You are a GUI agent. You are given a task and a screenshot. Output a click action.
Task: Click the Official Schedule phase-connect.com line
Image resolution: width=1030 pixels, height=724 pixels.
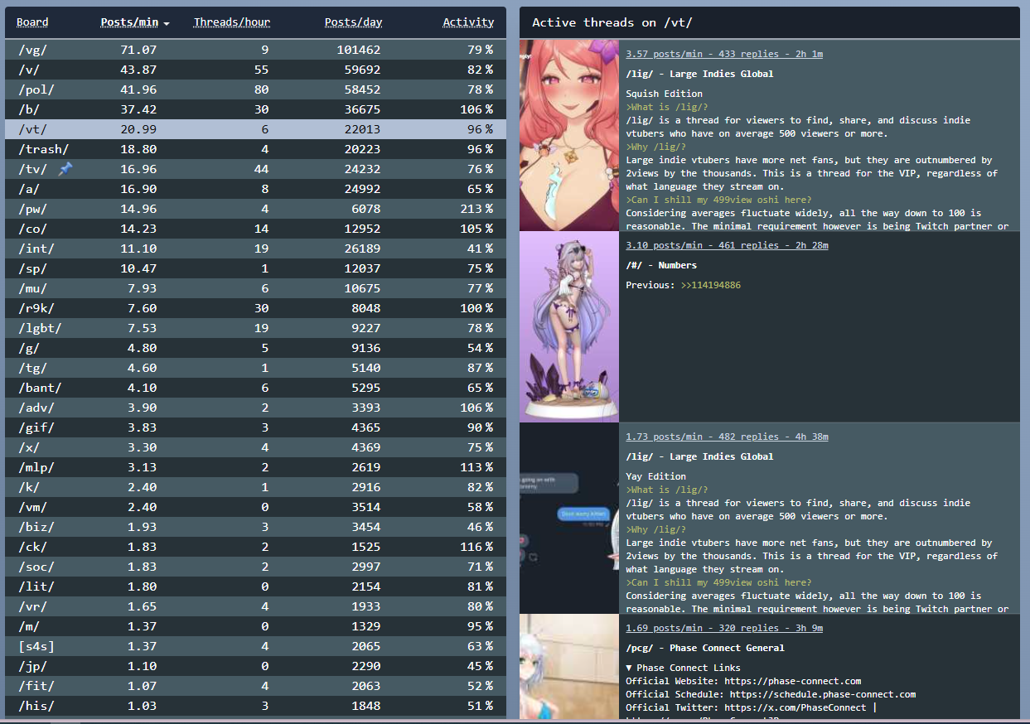click(x=771, y=694)
